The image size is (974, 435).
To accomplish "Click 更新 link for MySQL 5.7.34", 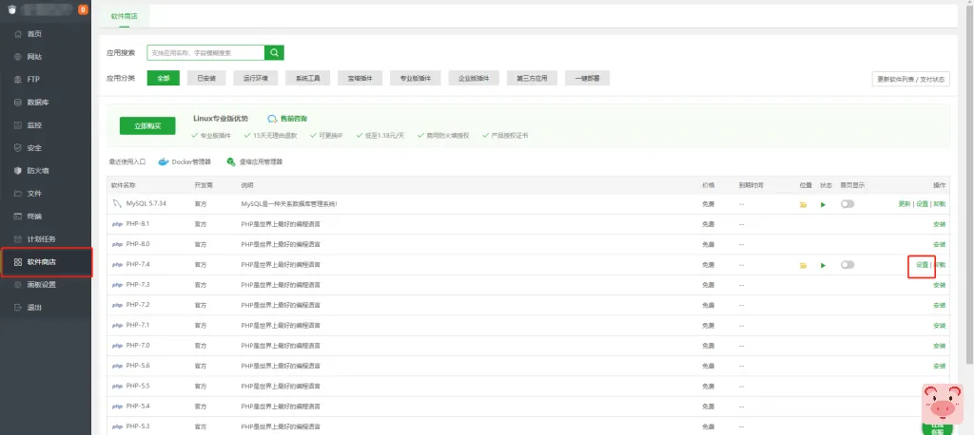I will [x=905, y=204].
